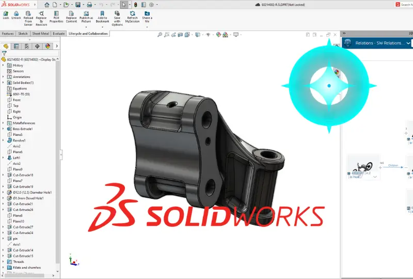Open the Options gear icon
Screen dimensions: 413x279
point(151,5)
